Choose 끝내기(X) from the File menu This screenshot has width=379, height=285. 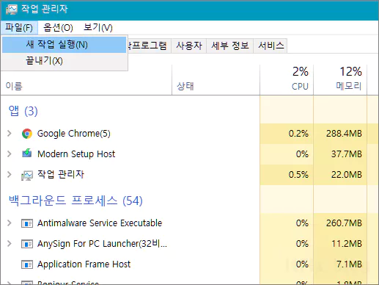click(65, 61)
